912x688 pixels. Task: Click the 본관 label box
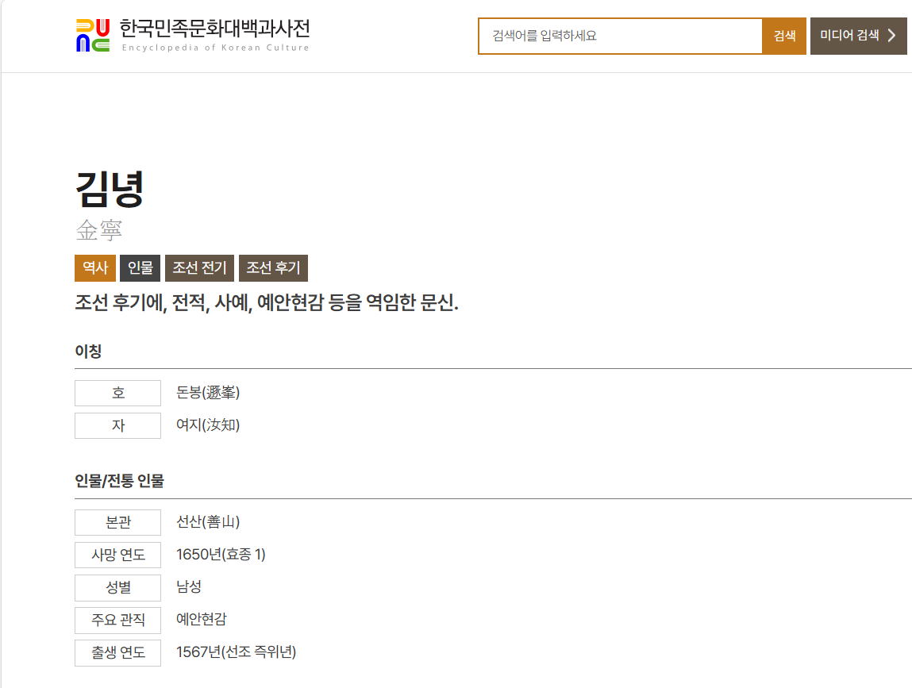click(118, 522)
